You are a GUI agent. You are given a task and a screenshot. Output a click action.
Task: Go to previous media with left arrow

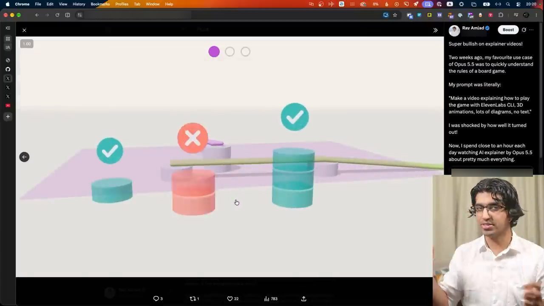[24, 157]
